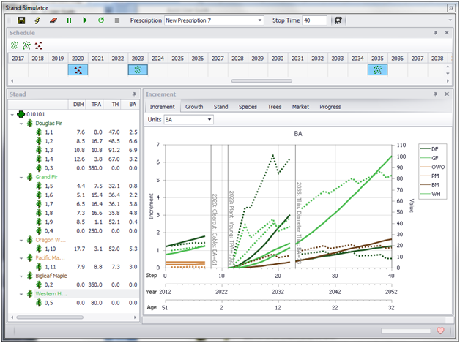Select the Increment tab
Viewport: 460px width, 343px height.
[x=162, y=107]
